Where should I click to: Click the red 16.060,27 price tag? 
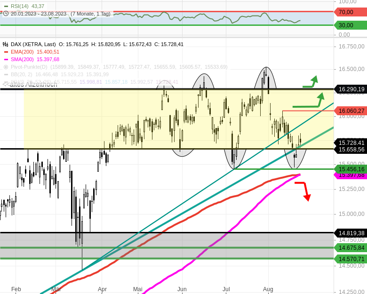coord(351,111)
